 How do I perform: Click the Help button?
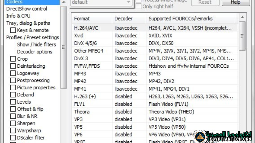235,2
